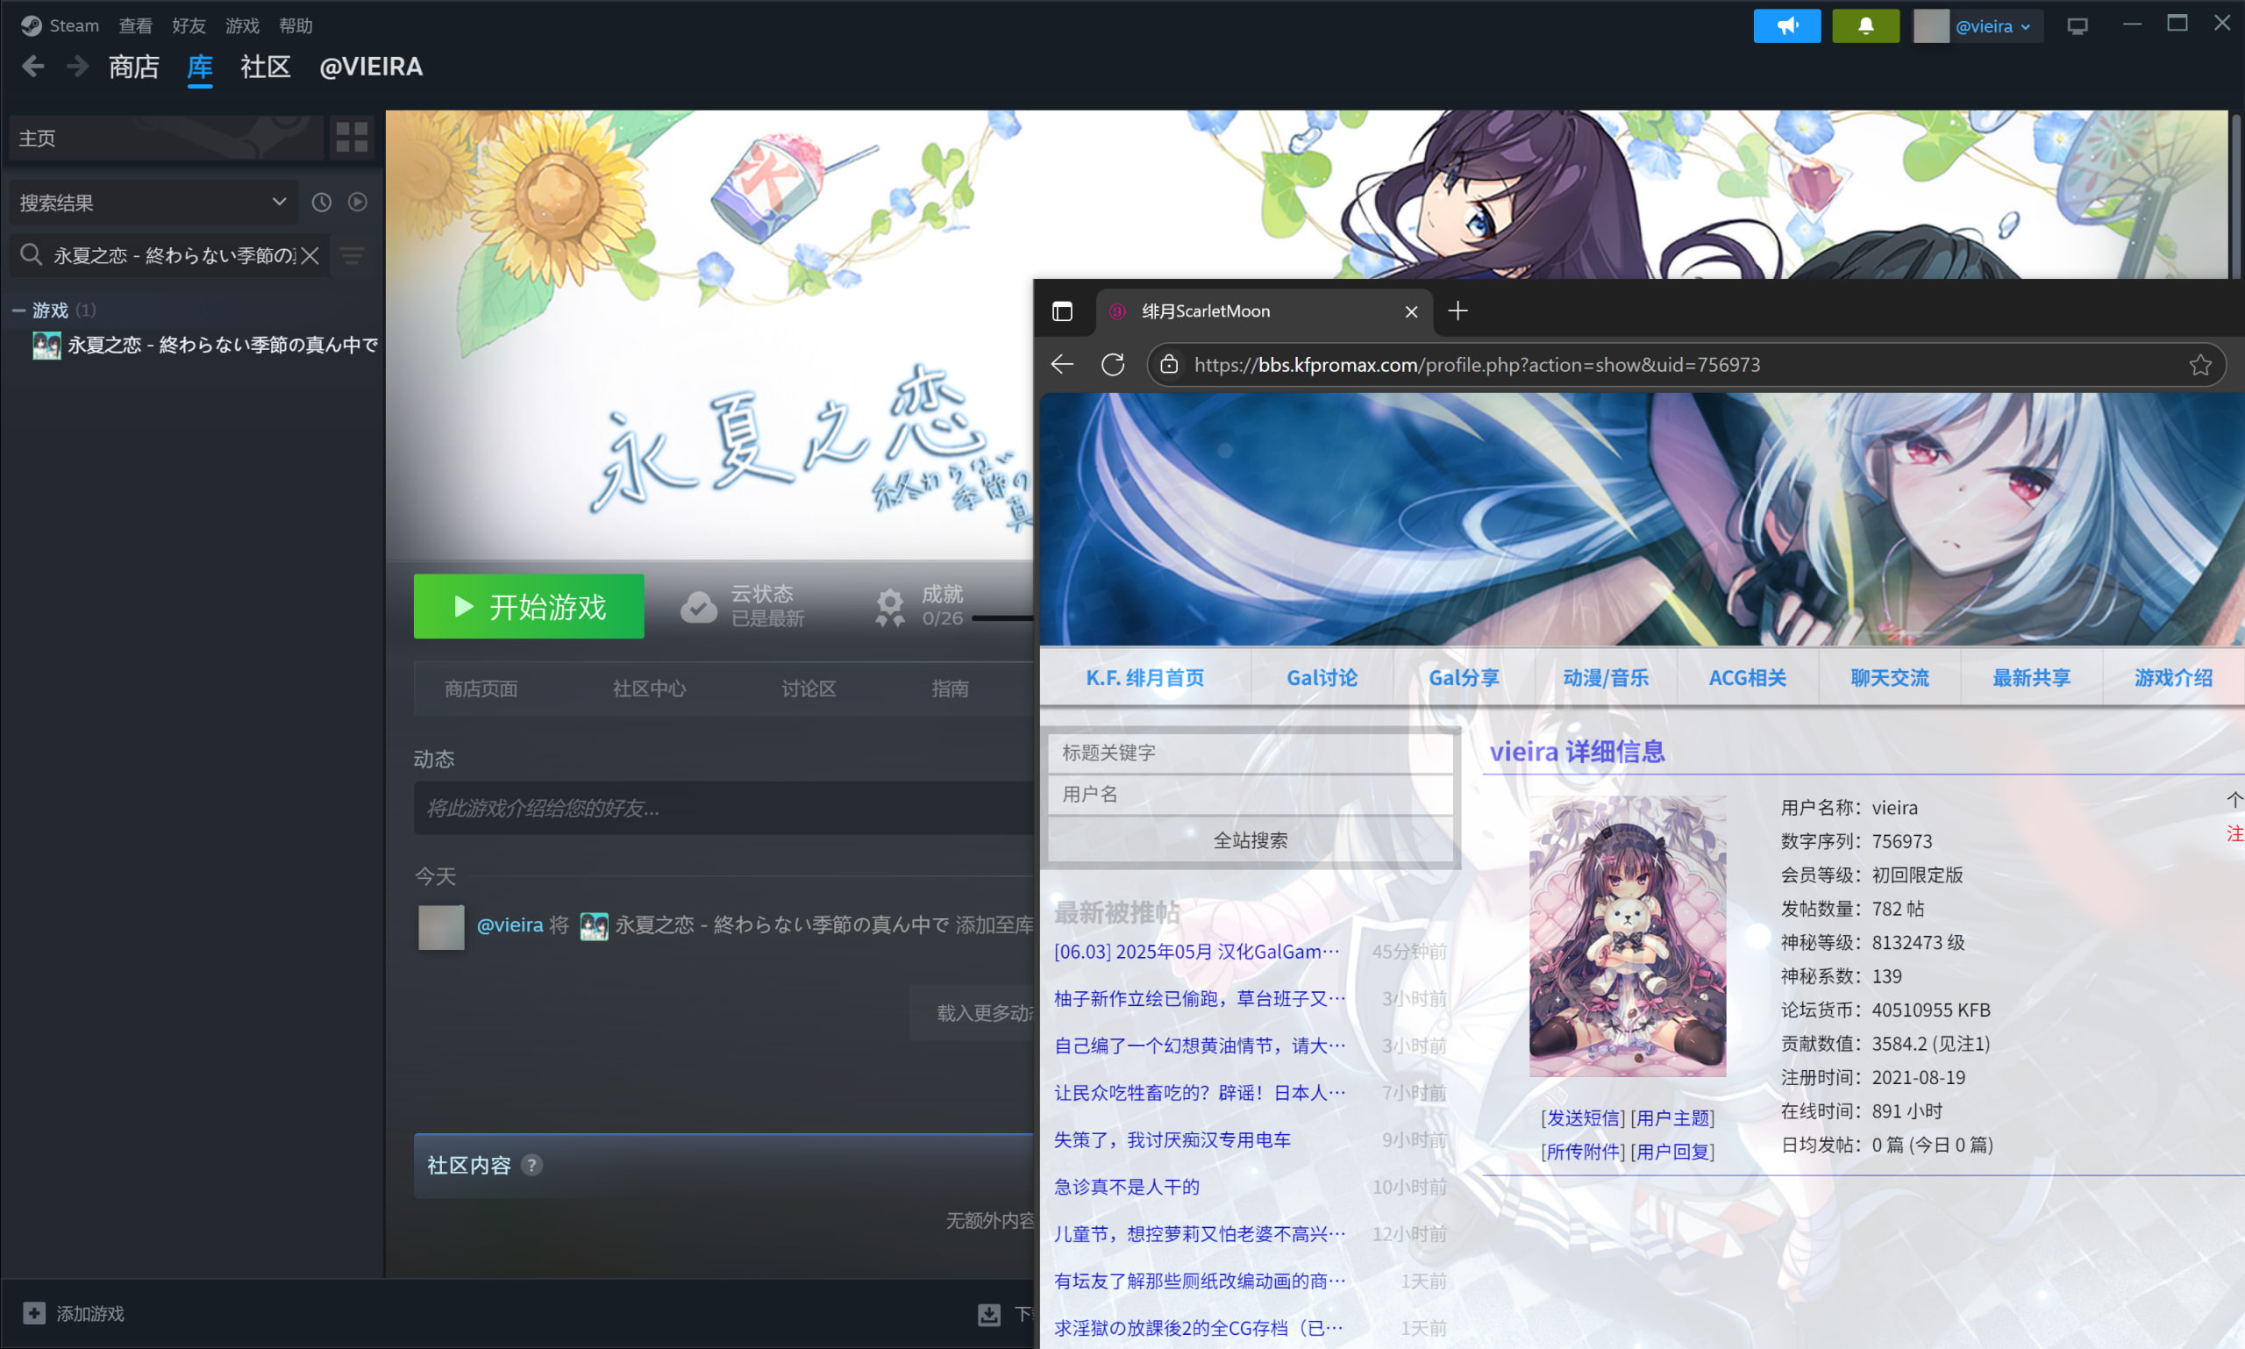This screenshot has width=2245, height=1349.
Task: Open the 好友 menu
Action: click(189, 26)
